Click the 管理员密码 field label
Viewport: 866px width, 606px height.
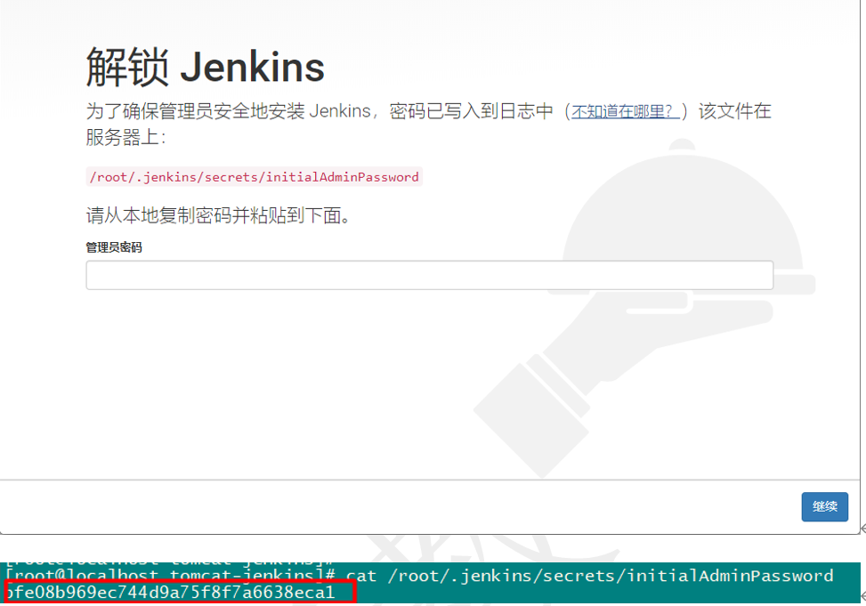tap(114, 247)
